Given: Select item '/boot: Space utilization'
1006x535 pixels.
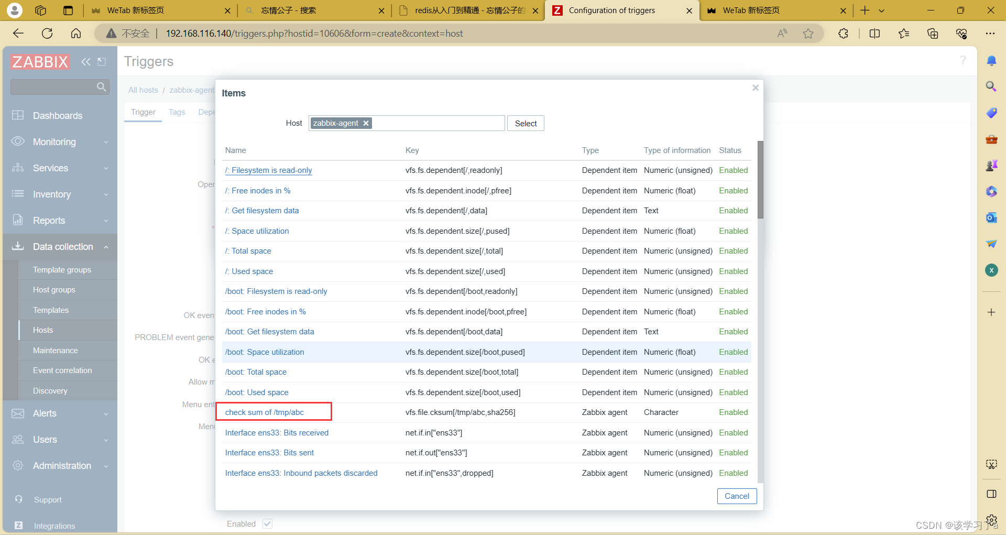Looking at the screenshot, I should pos(264,352).
